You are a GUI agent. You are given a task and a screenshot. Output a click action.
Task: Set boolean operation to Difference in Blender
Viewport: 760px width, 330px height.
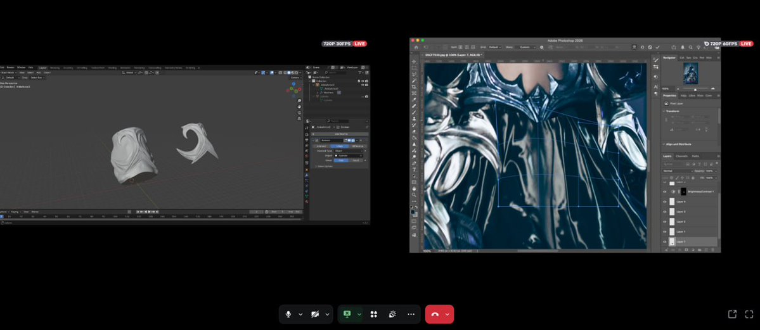(x=358, y=146)
